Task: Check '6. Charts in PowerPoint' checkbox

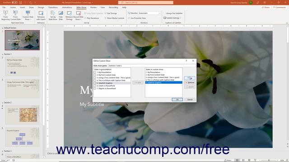Action: (95, 86)
